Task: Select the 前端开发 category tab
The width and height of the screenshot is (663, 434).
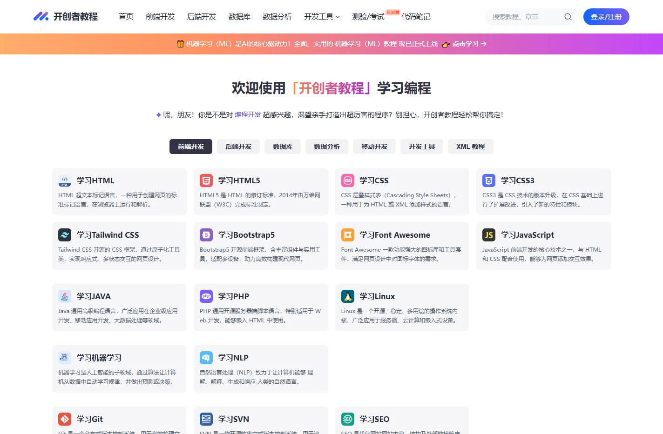Action: click(191, 147)
